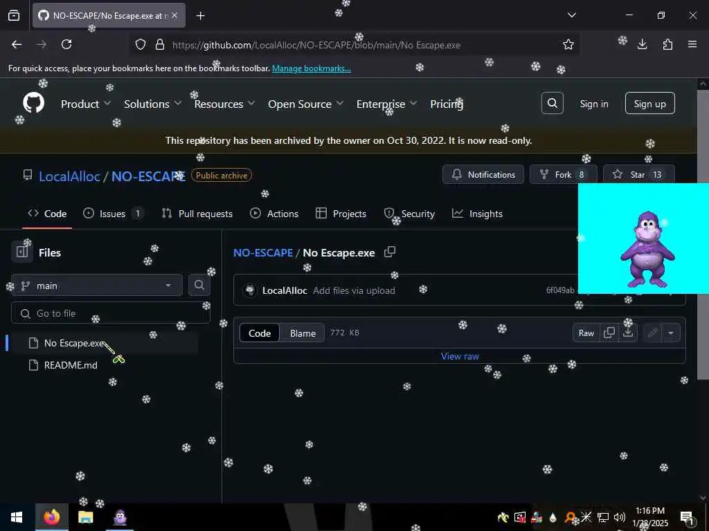Open the tracking protection shield icon
The width and height of the screenshot is (709, 531).
tap(141, 44)
